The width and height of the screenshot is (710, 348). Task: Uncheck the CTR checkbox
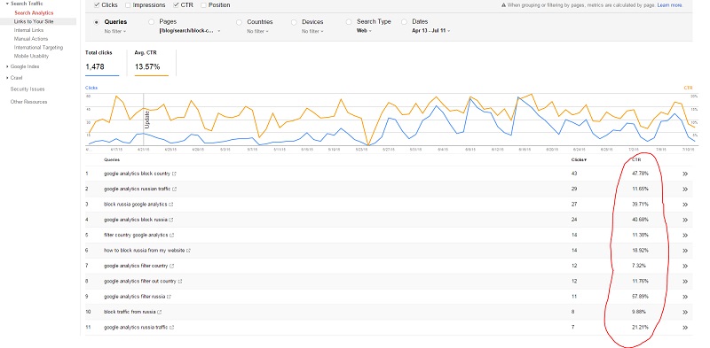click(x=176, y=5)
